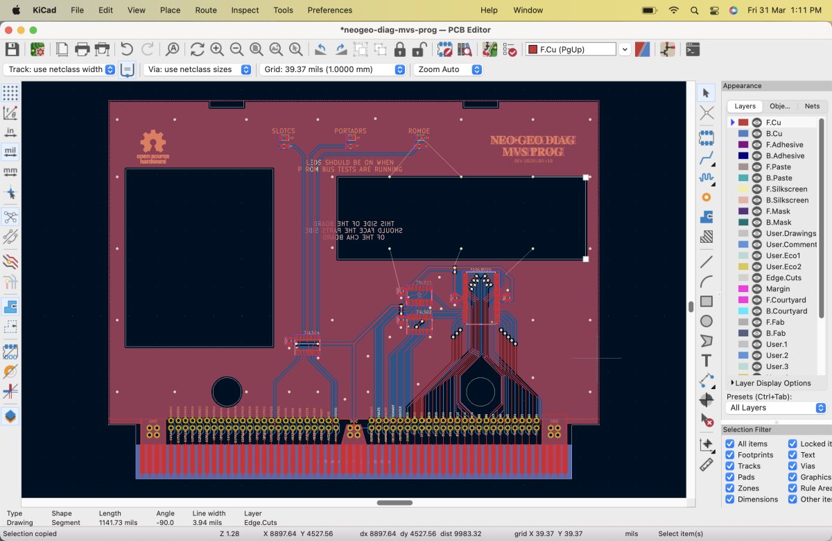Uncheck Pads in Selection Filter

pyautogui.click(x=729, y=477)
